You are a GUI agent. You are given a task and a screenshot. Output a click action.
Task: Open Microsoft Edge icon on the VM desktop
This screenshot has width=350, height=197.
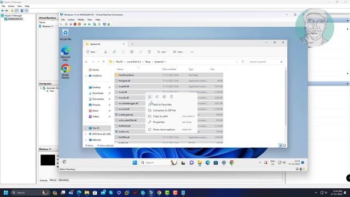(65, 54)
